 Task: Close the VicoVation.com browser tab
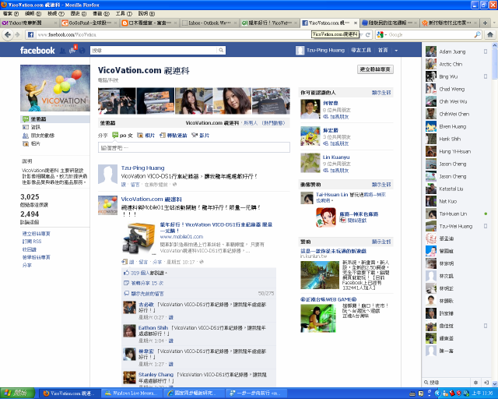[x=356, y=23]
